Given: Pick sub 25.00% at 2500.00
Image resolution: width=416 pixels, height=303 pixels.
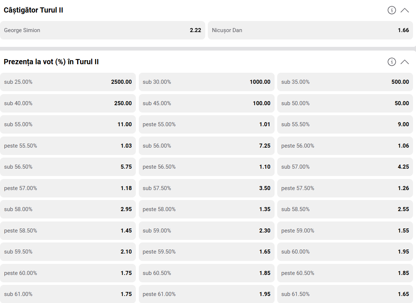Looking at the screenshot, I should (68, 82).
